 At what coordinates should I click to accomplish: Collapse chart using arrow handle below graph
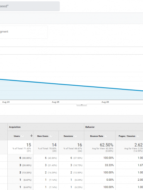point(82,105)
